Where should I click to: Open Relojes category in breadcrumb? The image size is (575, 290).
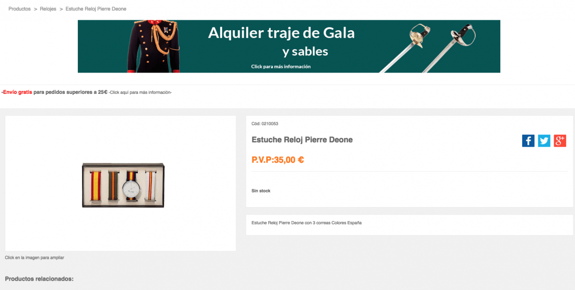coord(48,9)
